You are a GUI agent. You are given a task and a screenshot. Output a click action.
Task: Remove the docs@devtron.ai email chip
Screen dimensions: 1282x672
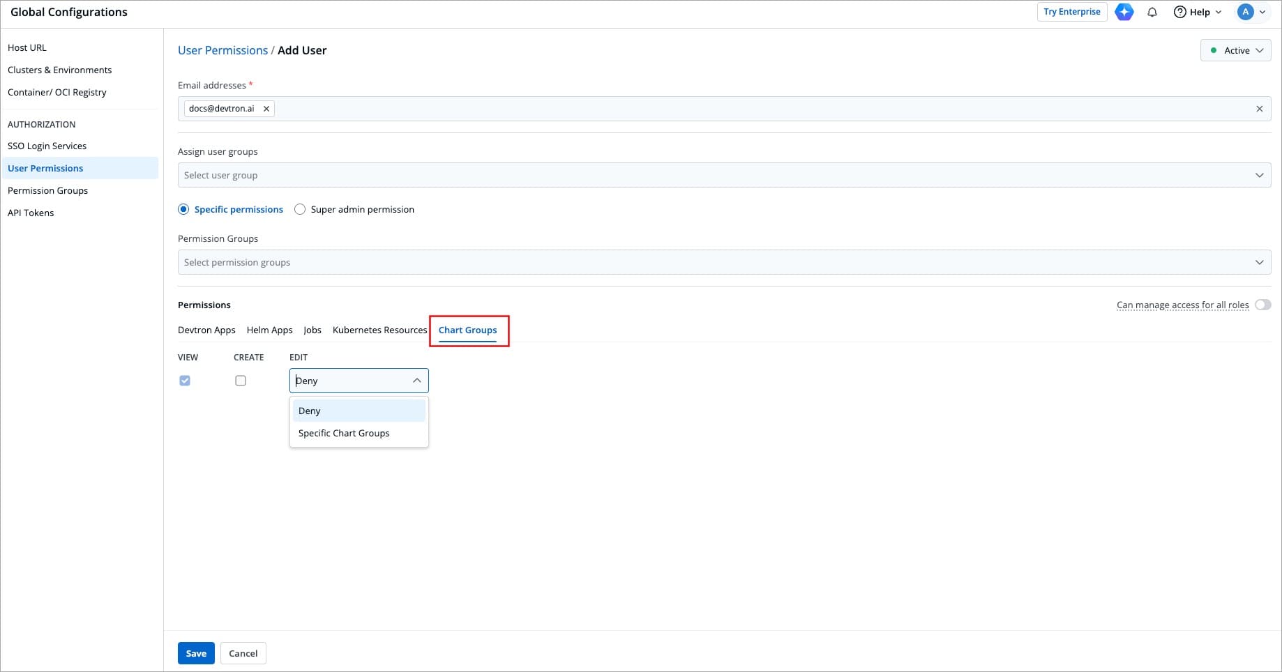(x=266, y=109)
